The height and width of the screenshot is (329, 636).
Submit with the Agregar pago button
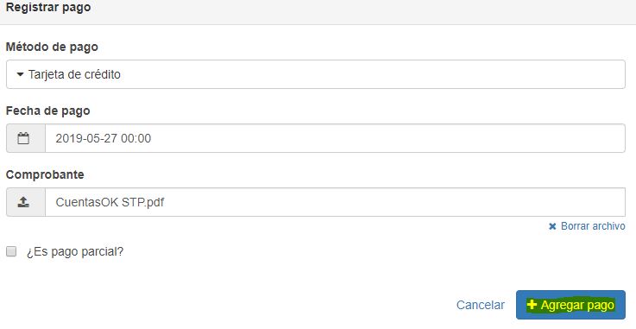point(570,305)
